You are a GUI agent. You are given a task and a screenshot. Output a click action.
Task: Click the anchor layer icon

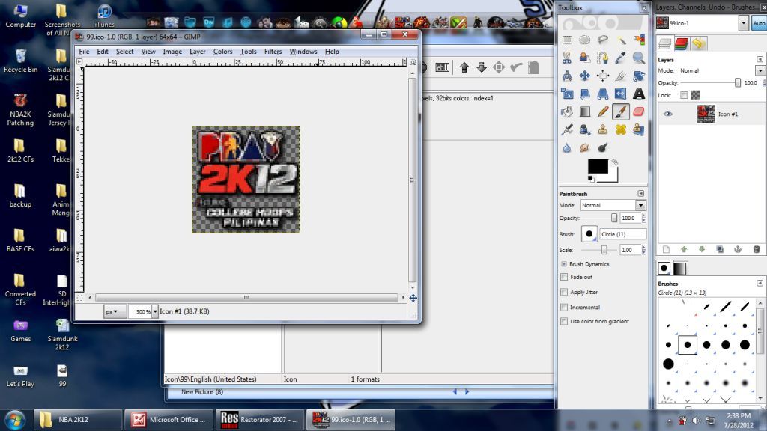[738, 250]
